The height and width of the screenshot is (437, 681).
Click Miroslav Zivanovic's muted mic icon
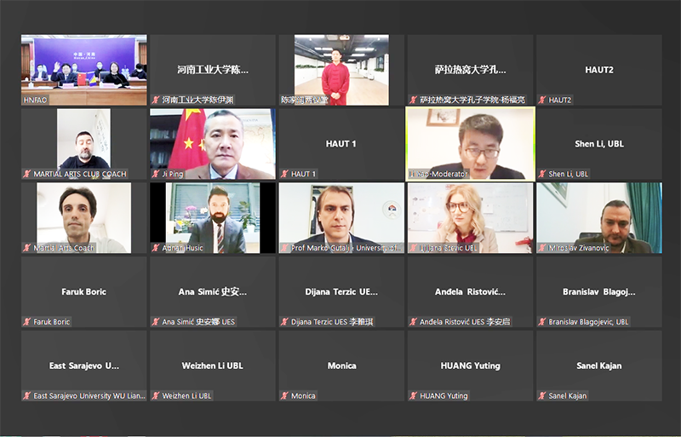[542, 248]
